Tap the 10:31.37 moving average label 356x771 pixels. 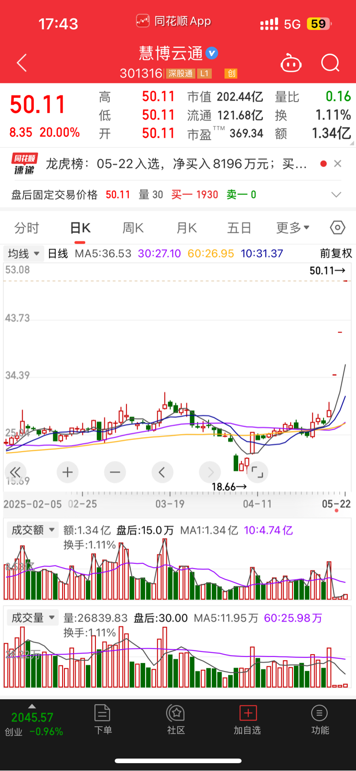tap(262, 254)
